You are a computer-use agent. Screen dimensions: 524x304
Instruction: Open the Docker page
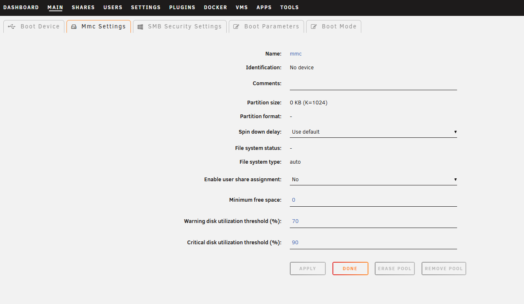click(x=215, y=8)
